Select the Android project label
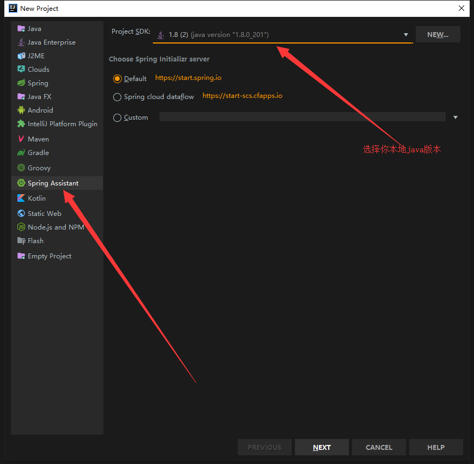 (40, 110)
